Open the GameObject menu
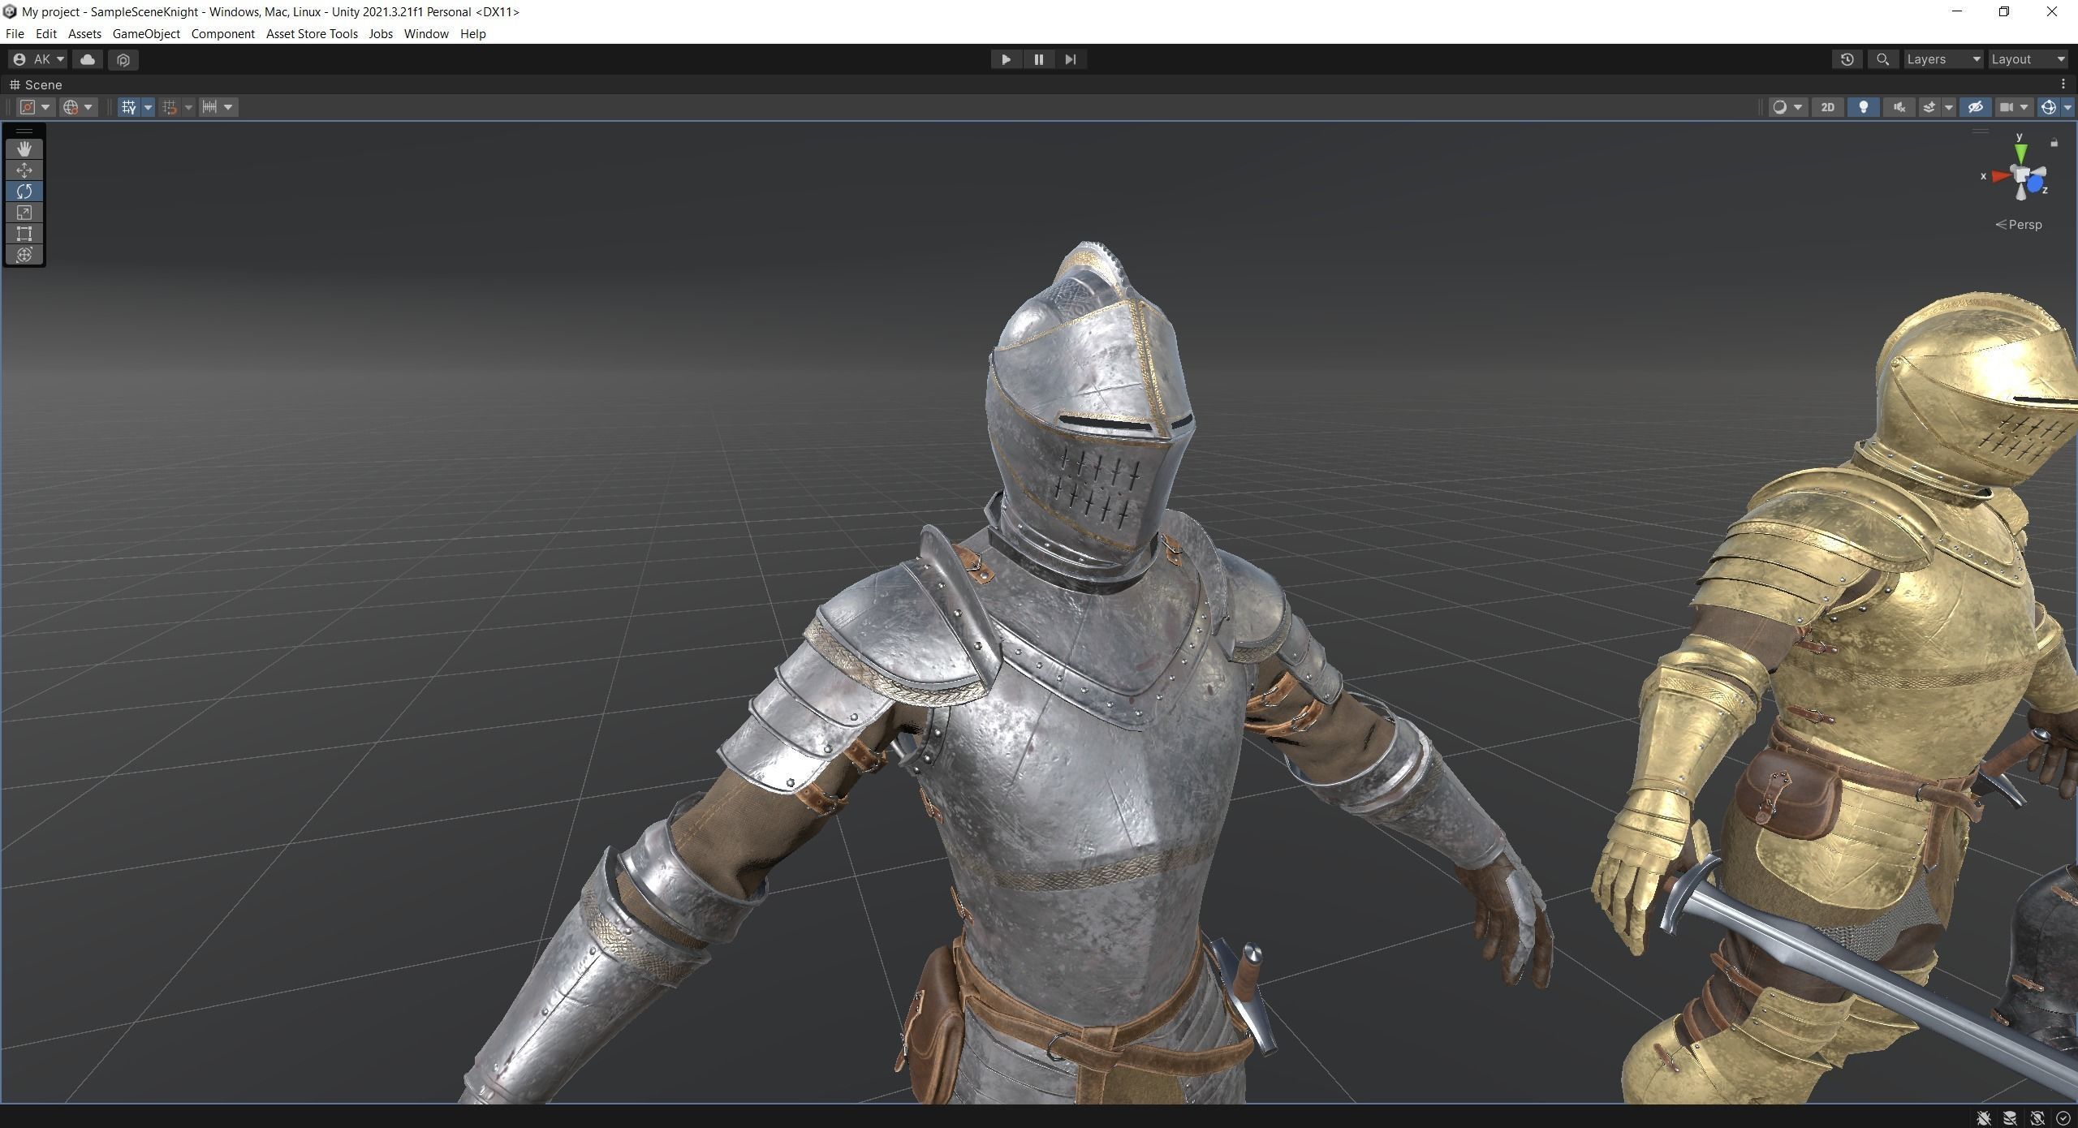The width and height of the screenshot is (2078, 1128). pyautogui.click(x=146, y=33)
